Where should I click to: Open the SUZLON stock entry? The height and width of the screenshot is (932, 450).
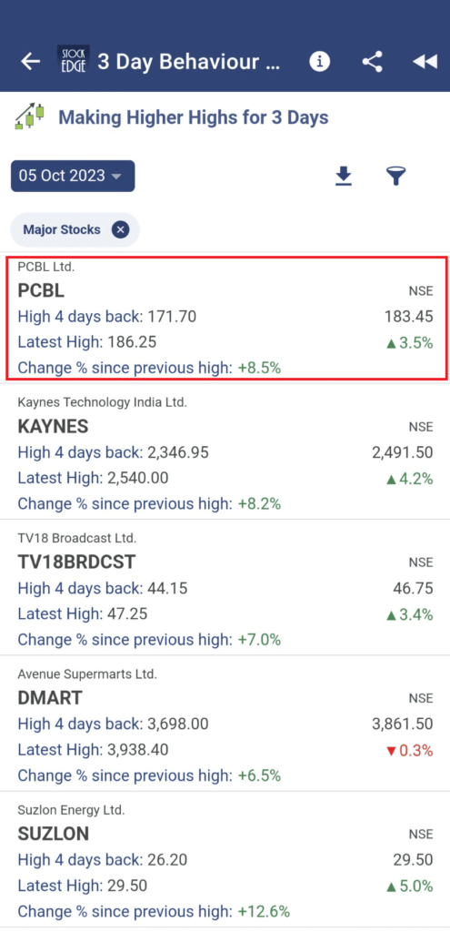pos(225,859)
